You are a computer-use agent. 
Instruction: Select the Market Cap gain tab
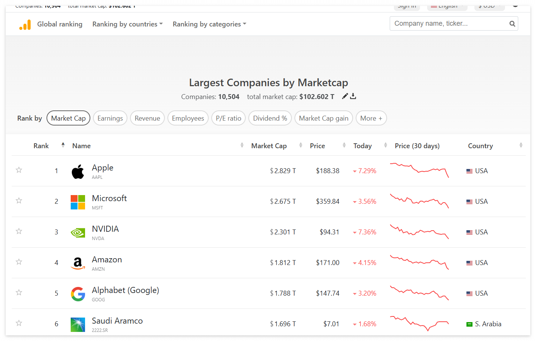point(324,118)
